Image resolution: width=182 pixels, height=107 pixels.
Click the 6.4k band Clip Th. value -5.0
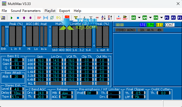tap(87, 80)
